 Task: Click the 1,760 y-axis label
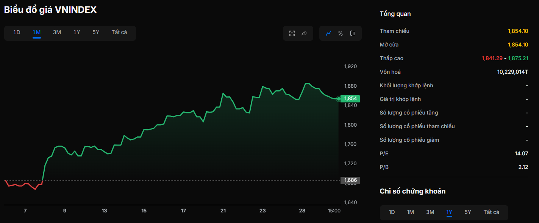[350, 144]
